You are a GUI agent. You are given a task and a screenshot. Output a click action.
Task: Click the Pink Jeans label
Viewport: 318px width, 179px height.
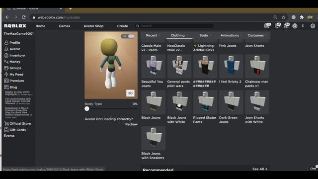pyautogui.click(x=228, y=46)
